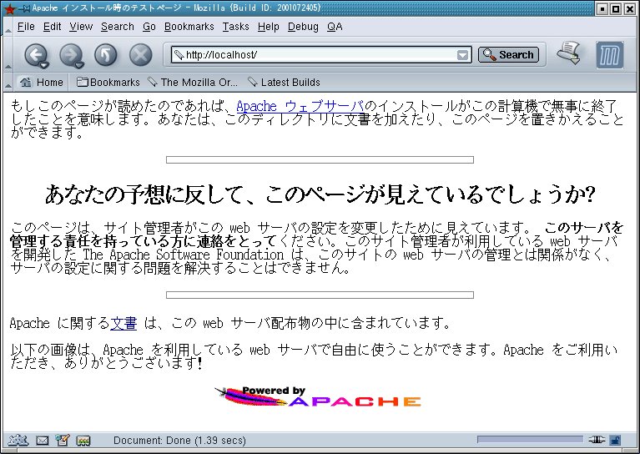Follow the 文書 documentation link
This screenshot has height=454, width=640.
pos(123,323)
